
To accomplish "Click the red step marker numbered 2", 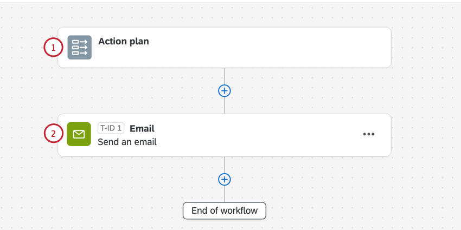I will pyautogui.click(x=53, y=134).
